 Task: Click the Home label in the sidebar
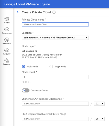(7, 23)
